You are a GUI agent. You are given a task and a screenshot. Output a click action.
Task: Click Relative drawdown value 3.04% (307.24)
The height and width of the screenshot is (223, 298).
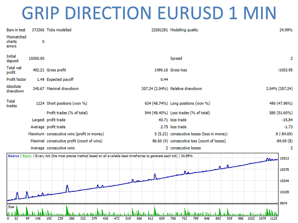click(x=279, y=89)
